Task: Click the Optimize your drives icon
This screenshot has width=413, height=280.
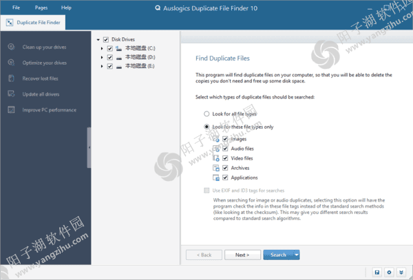Action: point(11,63)
